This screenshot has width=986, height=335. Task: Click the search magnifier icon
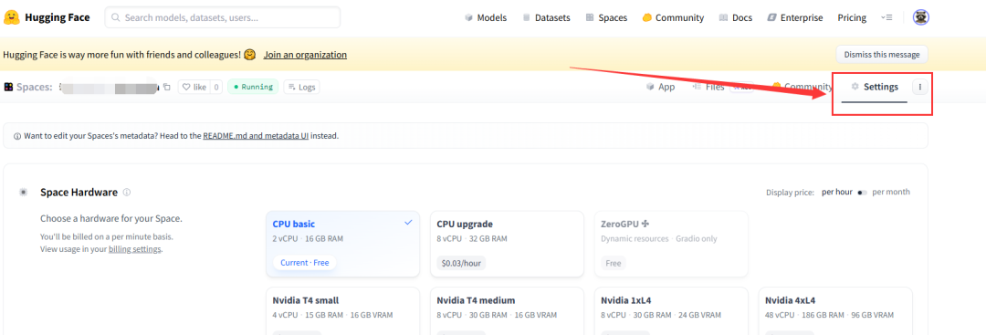[116, 17]
